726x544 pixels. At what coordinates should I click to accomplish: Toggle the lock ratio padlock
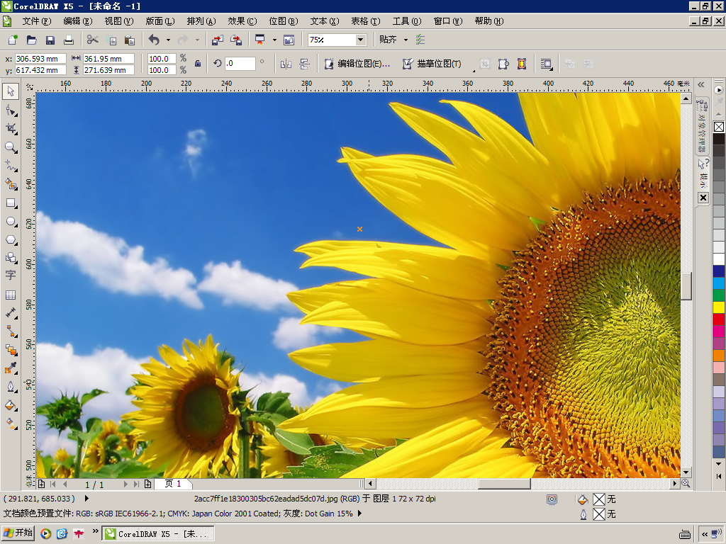(198, 63)
